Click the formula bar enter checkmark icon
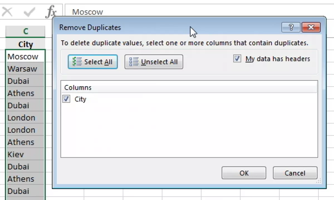Screen dimensions: 334x200 click(x=29, y=12)
